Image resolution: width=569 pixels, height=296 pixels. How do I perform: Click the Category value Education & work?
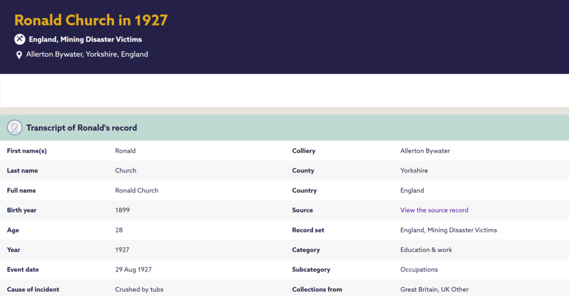point(426,250)
